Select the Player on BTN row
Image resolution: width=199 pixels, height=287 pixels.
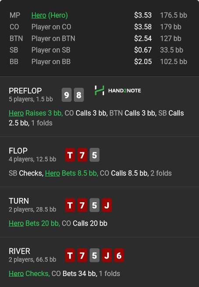pyautogui.click(x=98, y=39)
